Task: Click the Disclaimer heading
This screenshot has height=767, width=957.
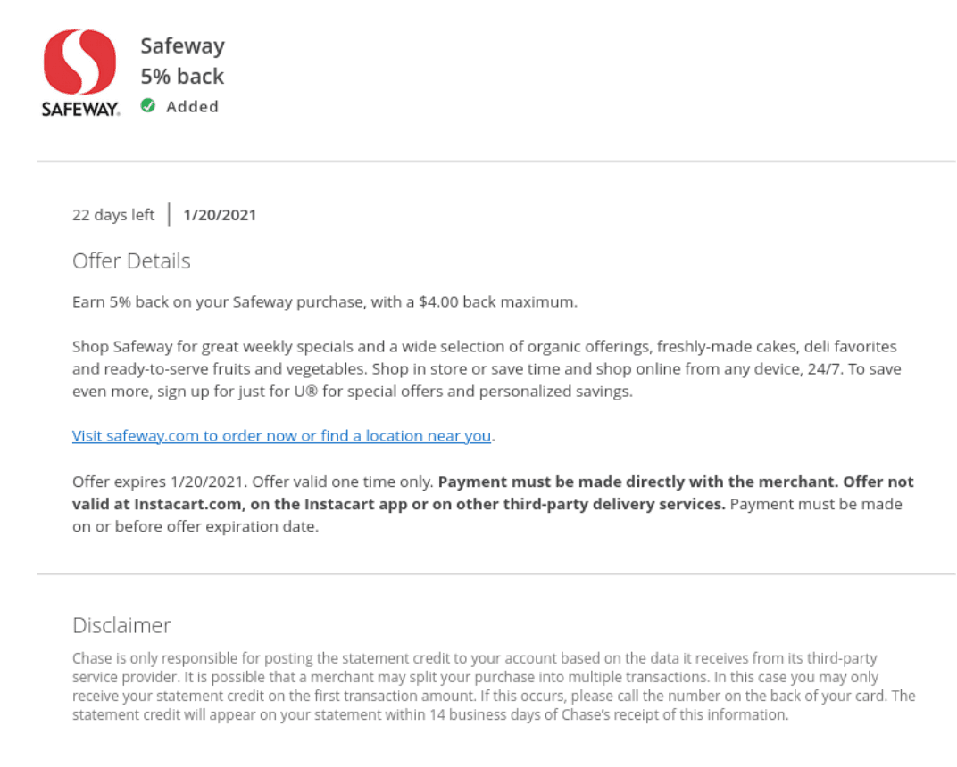Action: 121,625
